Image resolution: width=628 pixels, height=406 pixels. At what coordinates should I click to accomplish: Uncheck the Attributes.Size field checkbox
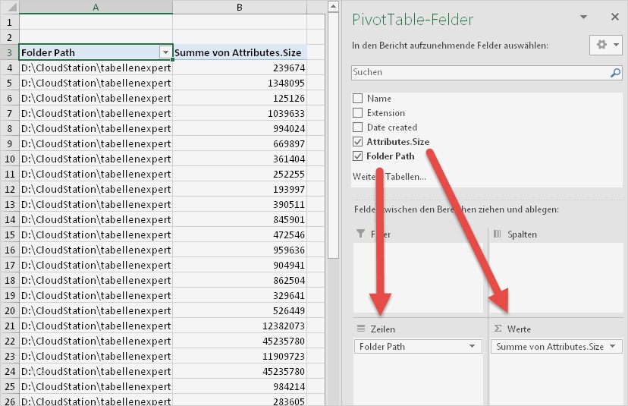click(x=358, y=141)
